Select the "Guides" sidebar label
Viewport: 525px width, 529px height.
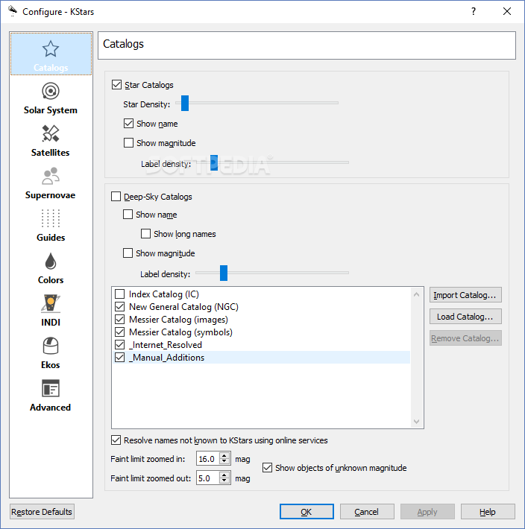[51, 238]
